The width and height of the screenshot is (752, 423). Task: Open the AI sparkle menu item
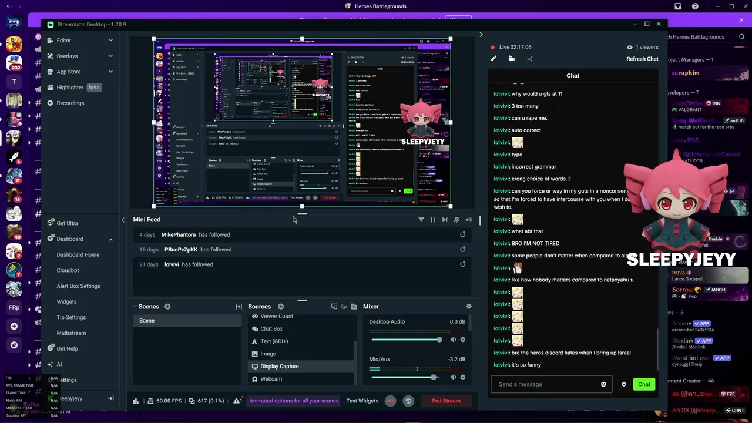coord(56,364)
